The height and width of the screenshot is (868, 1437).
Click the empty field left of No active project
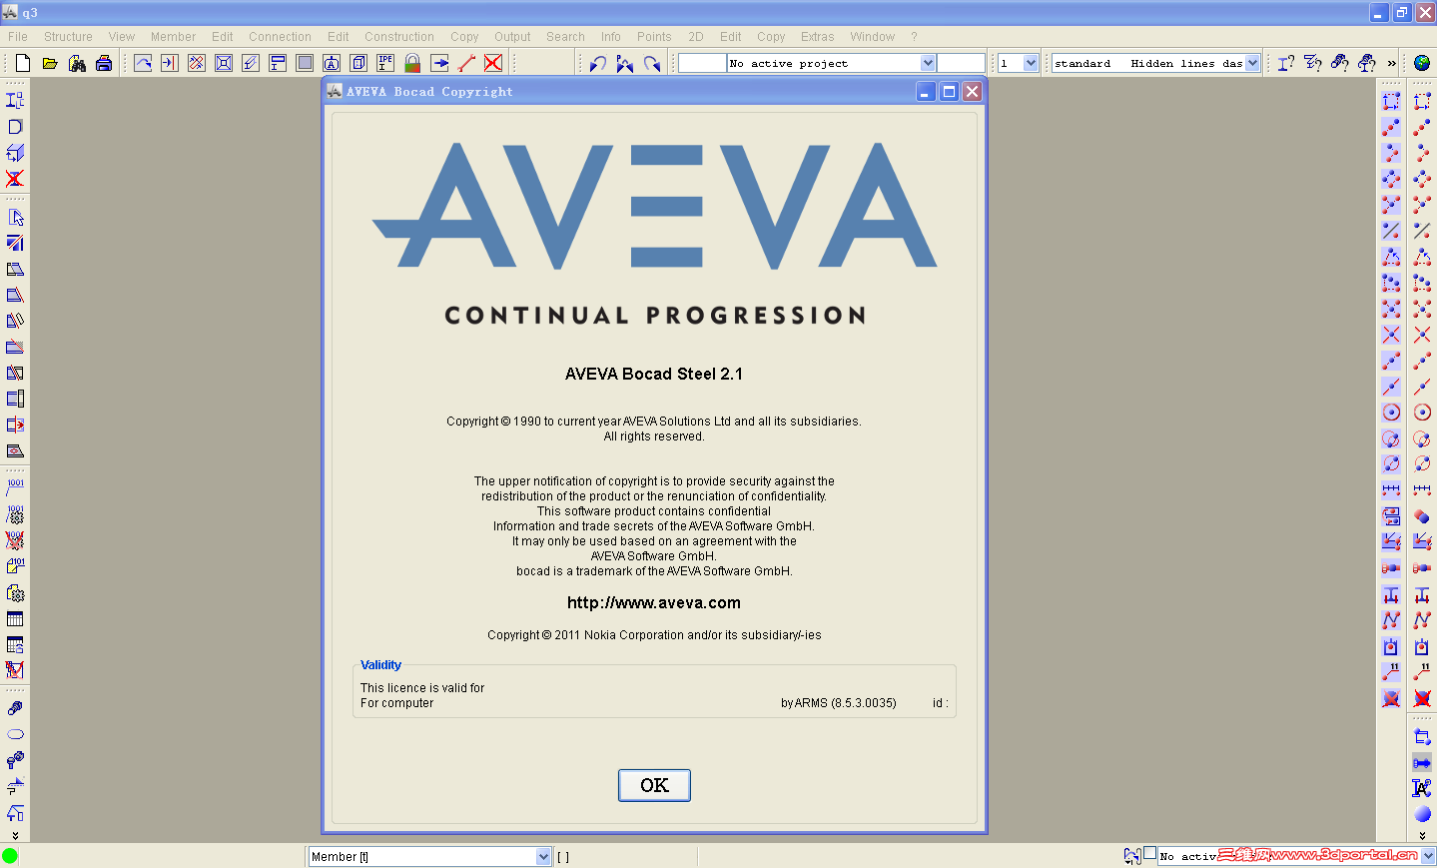702,63
